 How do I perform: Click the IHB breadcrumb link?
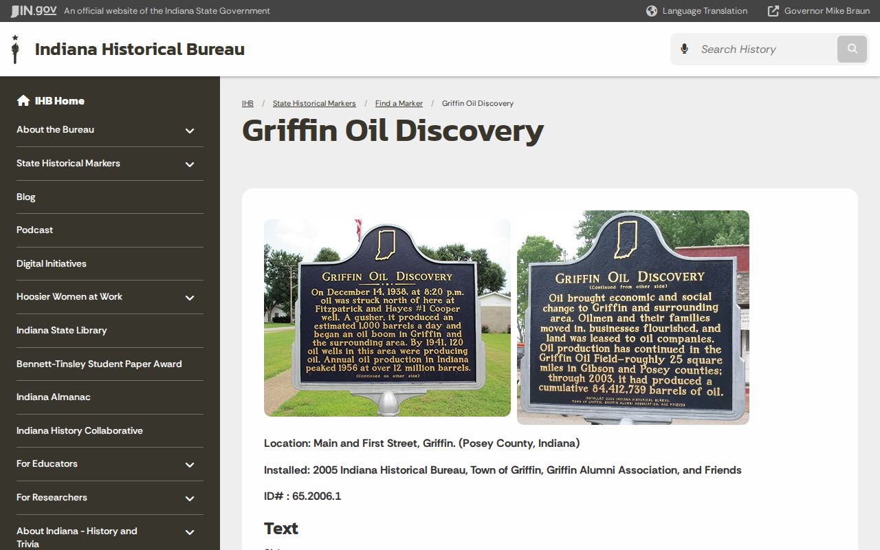coord(247,103)
